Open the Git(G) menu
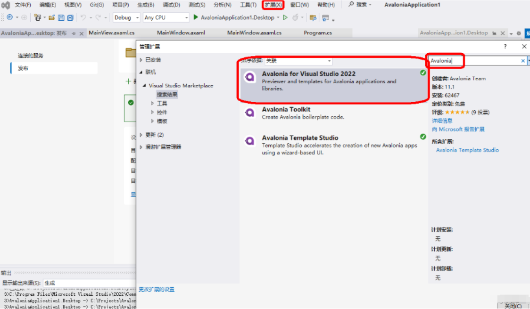 [97, 5]
